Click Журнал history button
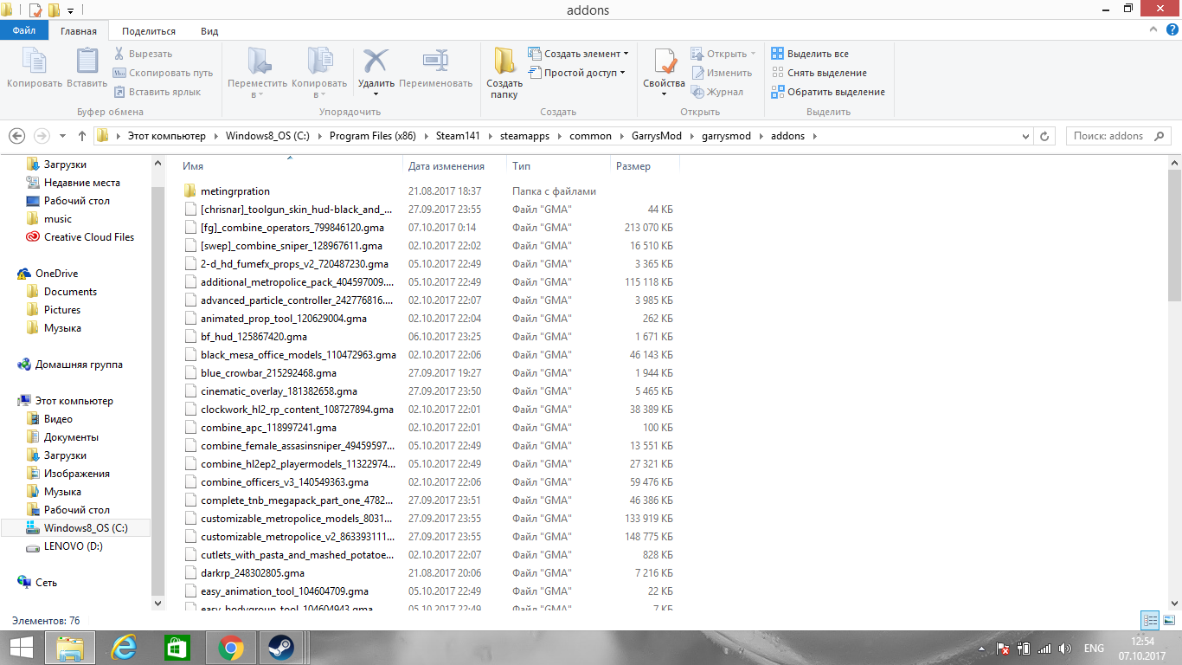The height and width of the screenshot is (665, 1182). [717, 92]
